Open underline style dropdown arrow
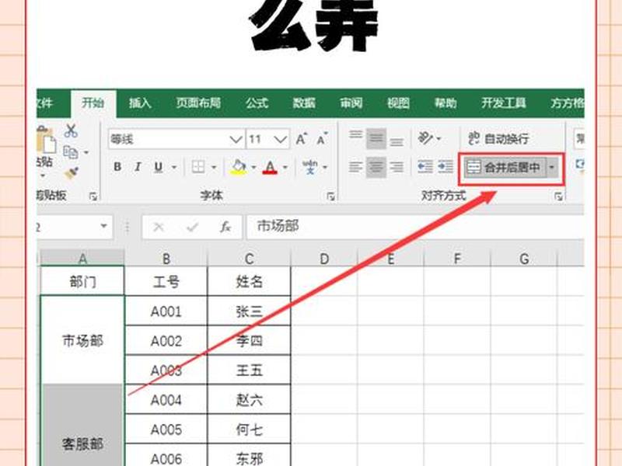This screenshot has width=622, height=466. 174,167
